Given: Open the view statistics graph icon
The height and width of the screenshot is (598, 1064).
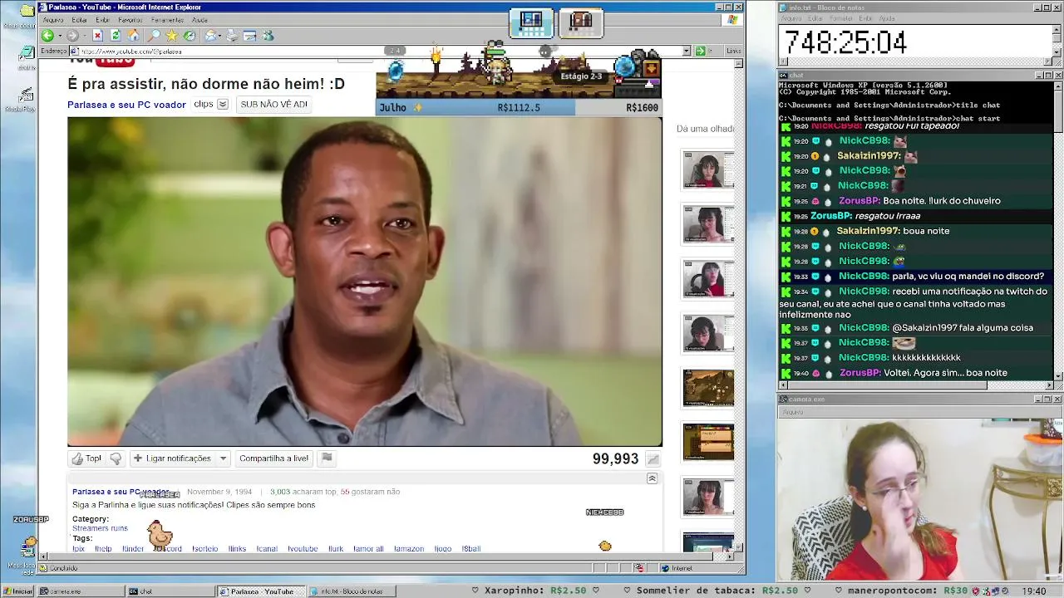Looking at the screenshot, I should [x=653, y=459].
